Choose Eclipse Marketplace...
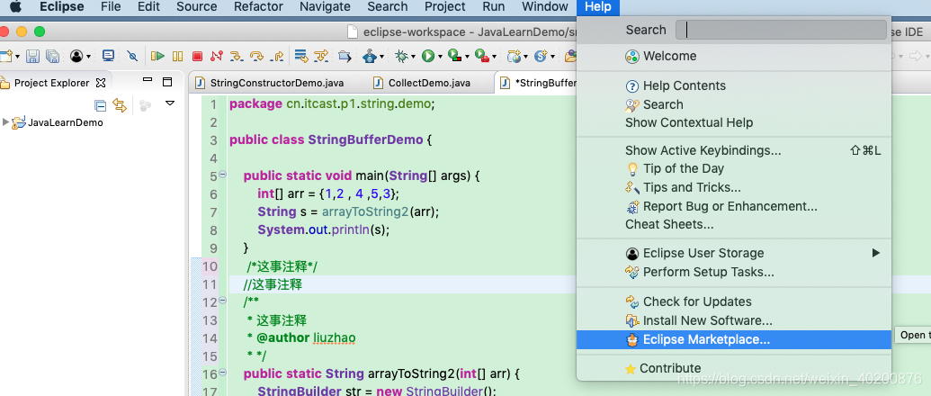This screenshot has width=931, height=396. point(734,339)
